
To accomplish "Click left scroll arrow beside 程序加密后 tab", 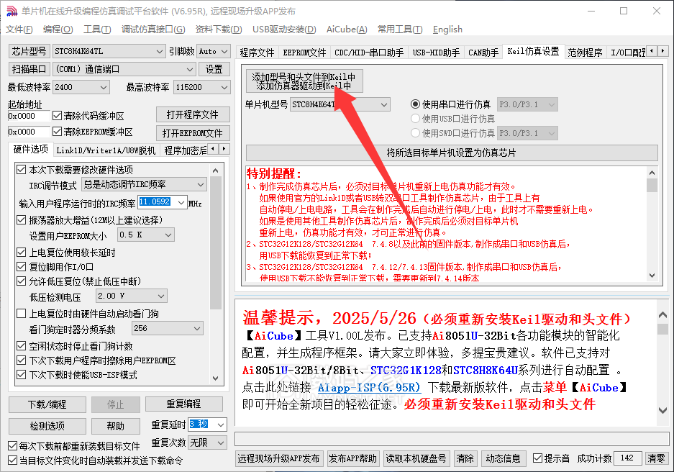I will 214,149.
